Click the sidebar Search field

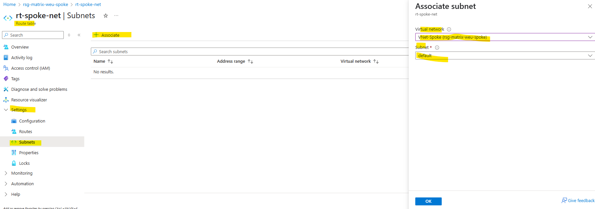point(33,35)
